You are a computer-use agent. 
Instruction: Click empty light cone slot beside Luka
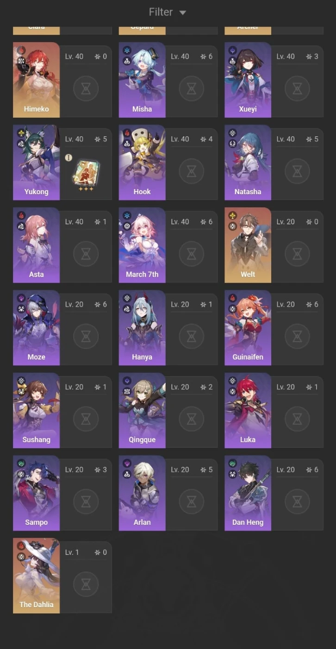(x=297, y=419)
